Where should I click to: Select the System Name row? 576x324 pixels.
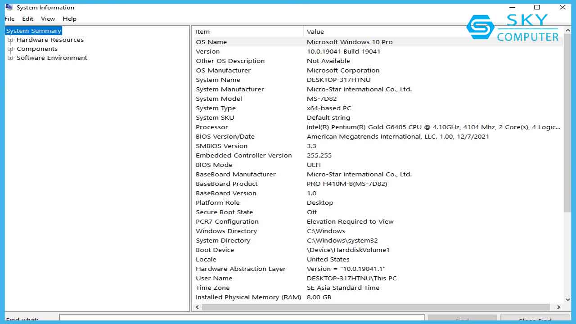[x=378, y=80]
